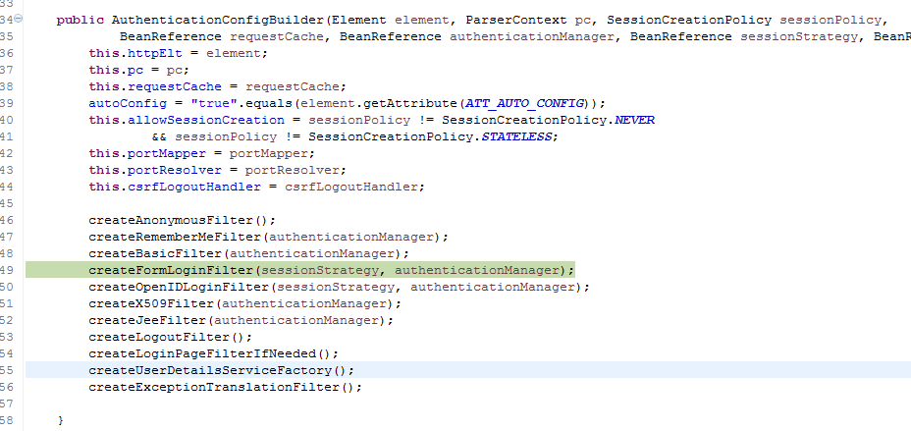Click the "true" string literal
Screen dimensions: 911x431
[214, 103]
